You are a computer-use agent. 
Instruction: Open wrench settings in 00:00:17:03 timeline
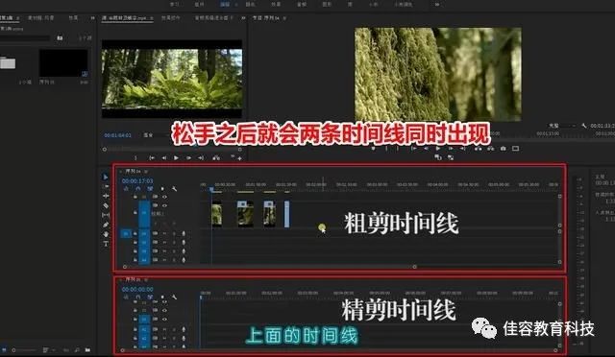(174, 189)
